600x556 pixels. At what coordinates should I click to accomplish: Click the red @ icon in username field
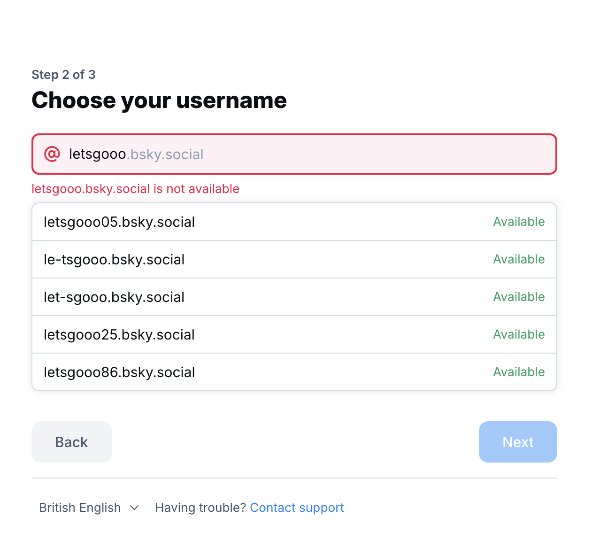coord(52,154)
